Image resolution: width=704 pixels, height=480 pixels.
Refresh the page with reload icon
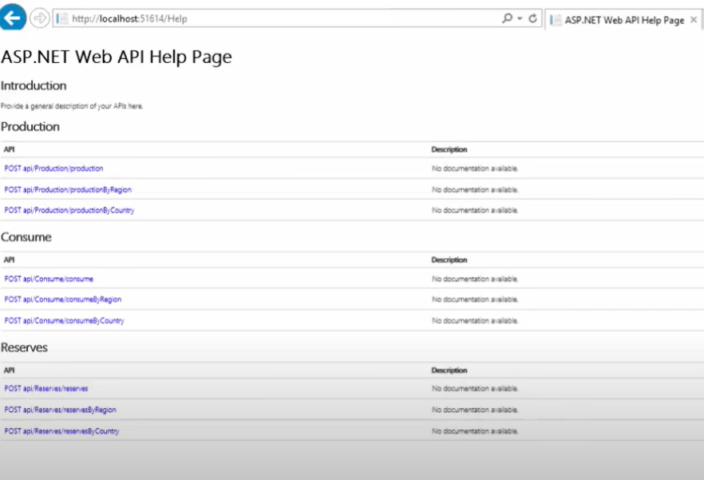tap(533, 18)
